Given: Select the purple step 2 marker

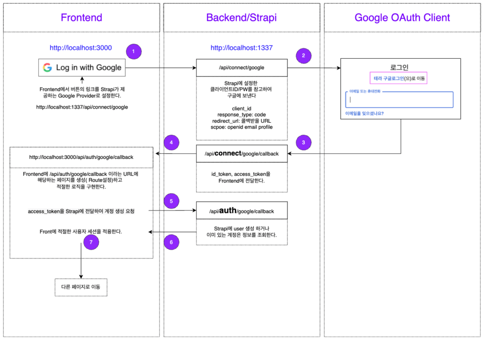Looking at the screenshot, I should 304,55.
